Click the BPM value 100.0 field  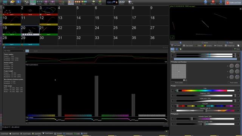click(110, 2)
